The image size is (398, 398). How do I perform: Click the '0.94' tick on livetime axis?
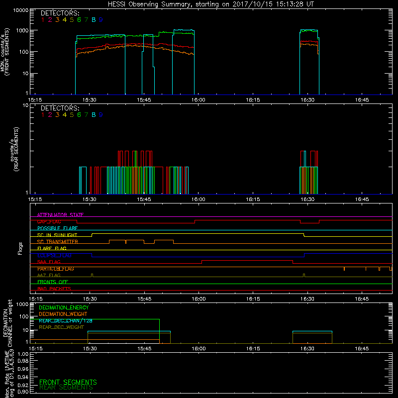coord(23,377)
